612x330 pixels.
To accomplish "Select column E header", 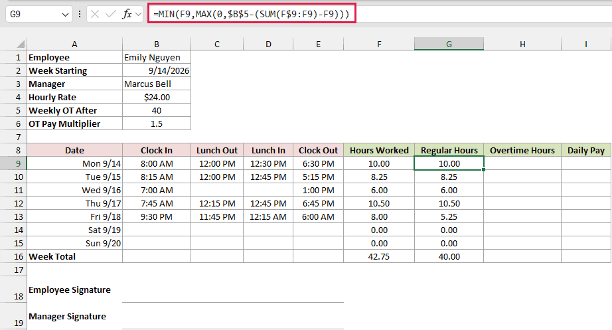I will point(318,44).
